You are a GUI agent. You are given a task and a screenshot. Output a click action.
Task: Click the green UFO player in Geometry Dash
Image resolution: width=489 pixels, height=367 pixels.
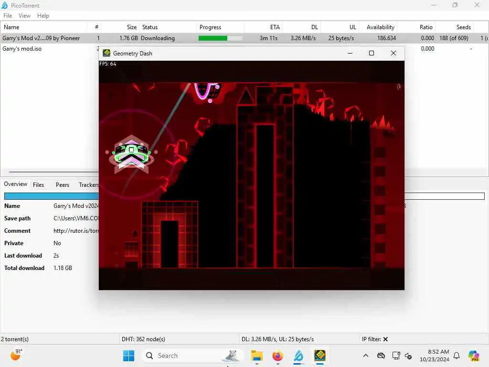131,154
